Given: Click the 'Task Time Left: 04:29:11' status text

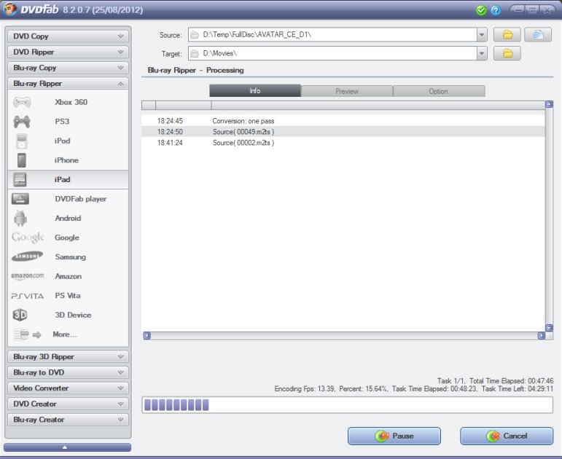Looking at the screenshot, I should tap(518, 389).
